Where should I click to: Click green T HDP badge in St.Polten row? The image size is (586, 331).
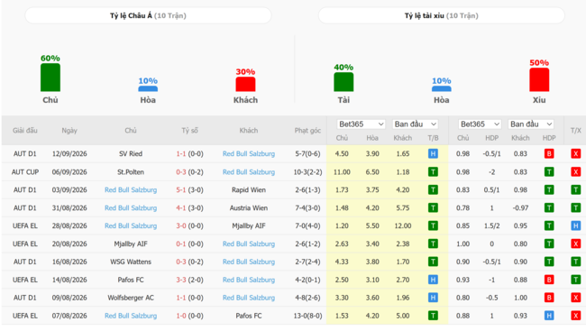coord(549,172)
